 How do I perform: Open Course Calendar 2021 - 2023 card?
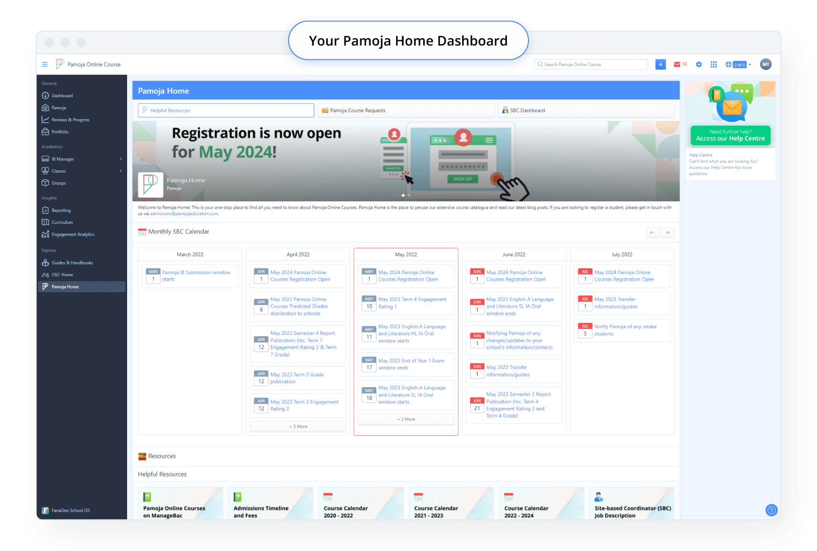coord(451,503)
